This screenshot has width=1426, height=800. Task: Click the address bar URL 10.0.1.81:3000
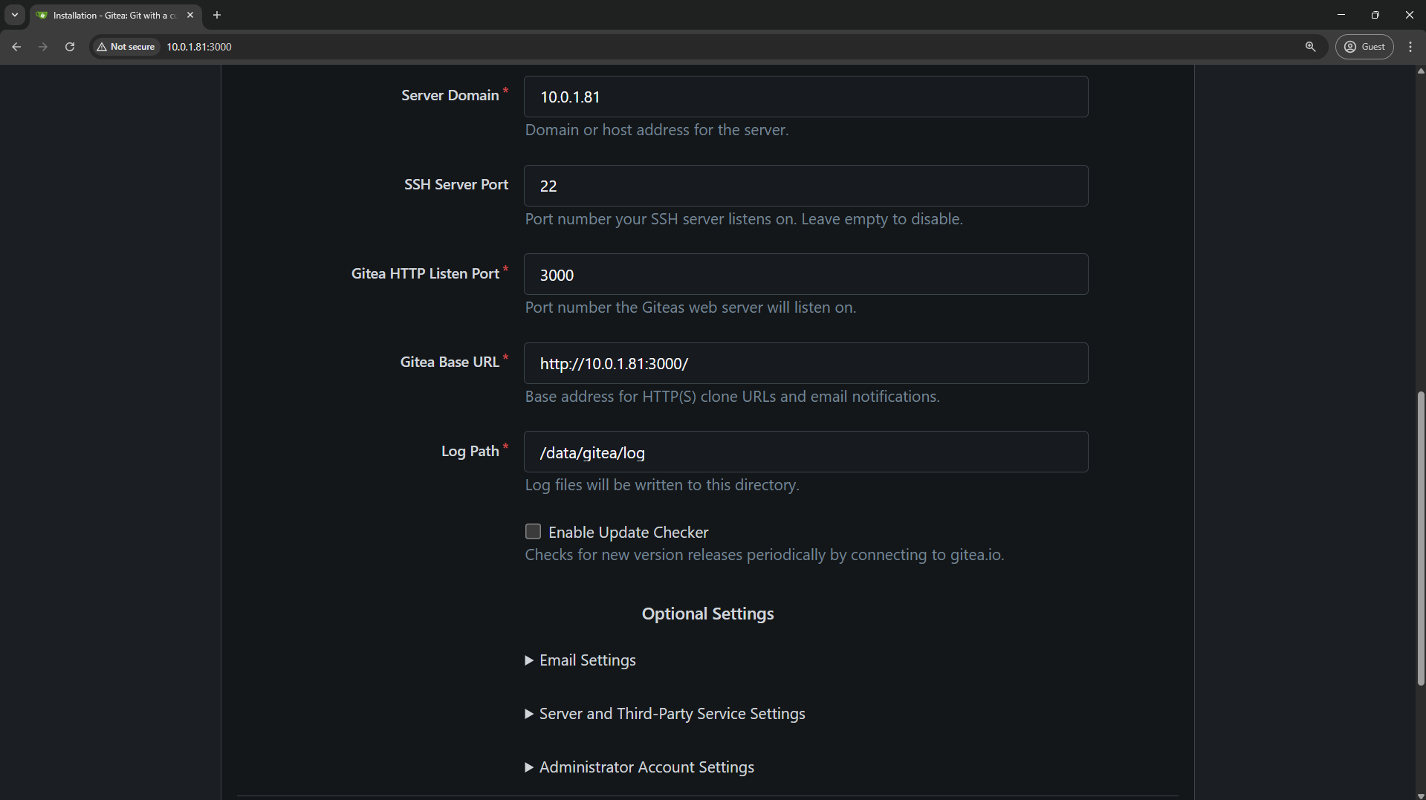pyautogui.click(x=199, y=47)
